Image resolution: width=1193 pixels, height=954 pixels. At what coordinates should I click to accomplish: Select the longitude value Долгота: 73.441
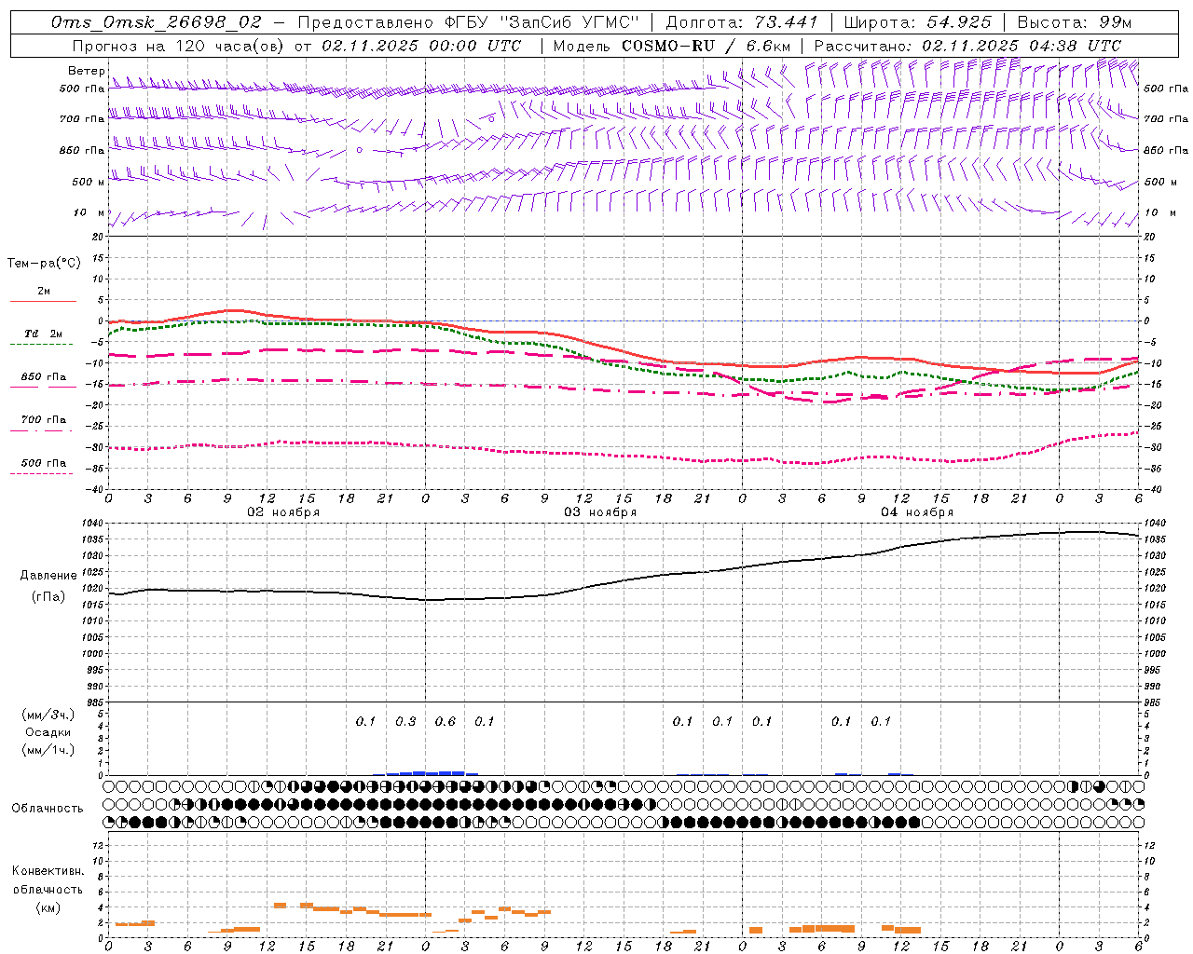pos(742,22)
